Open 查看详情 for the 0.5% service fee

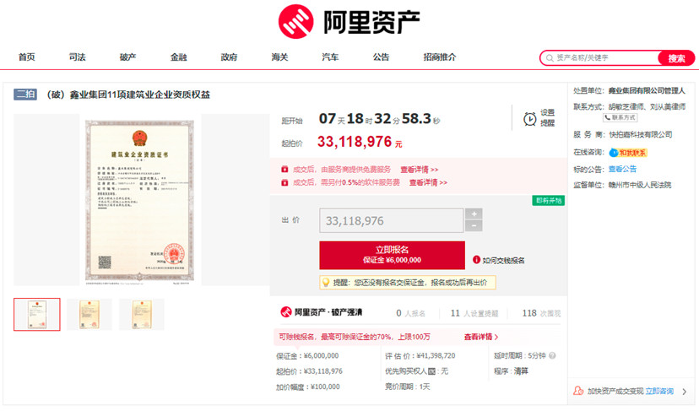click(x=428, y=182)
